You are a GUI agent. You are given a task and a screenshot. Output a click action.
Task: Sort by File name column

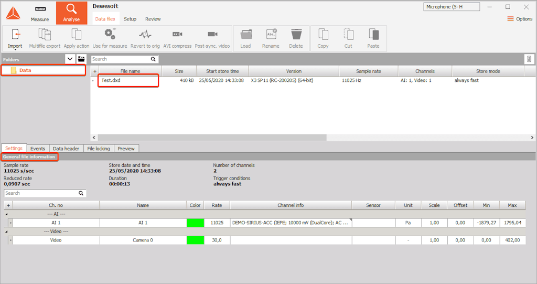point(130,71)
